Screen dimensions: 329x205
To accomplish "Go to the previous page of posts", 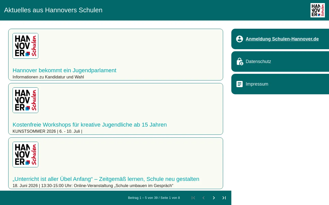I will pyautogui.click(x=204, y=198).
